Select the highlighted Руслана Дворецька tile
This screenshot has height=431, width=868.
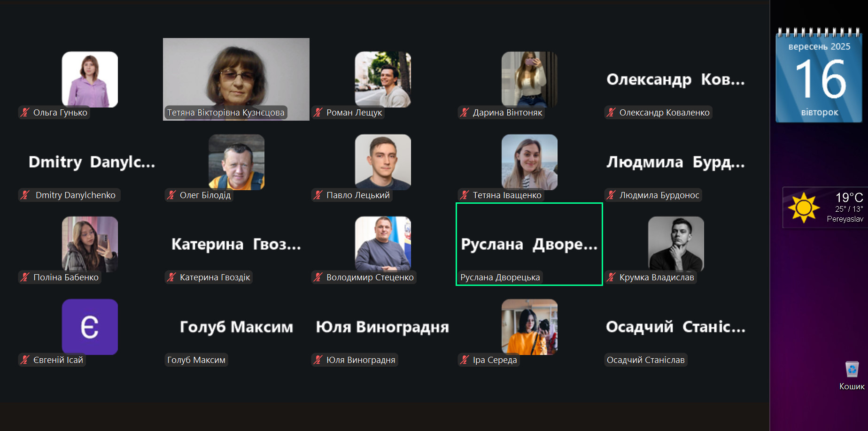(529, 244)
